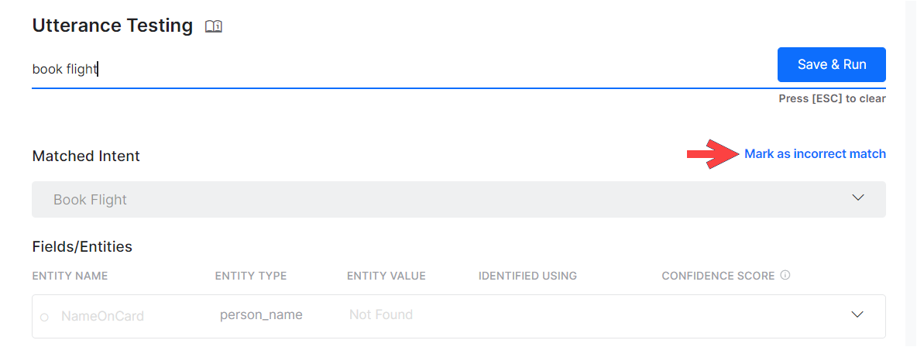Click the Not Found entity value
This screenshot has width=917, height=347.
[x=381, y=314]
